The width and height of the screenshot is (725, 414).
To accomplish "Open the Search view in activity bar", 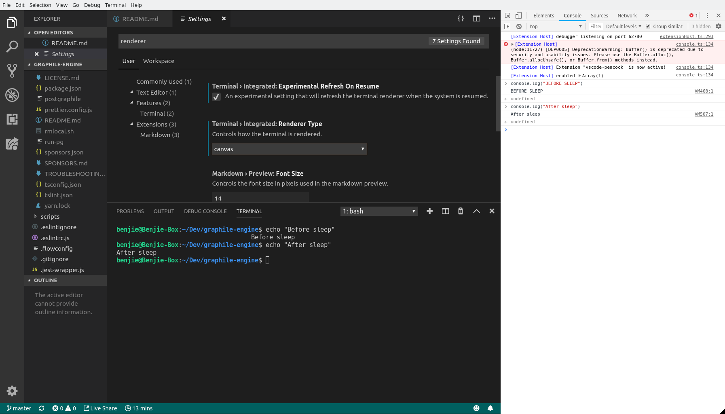I will (x=12, y=46).
